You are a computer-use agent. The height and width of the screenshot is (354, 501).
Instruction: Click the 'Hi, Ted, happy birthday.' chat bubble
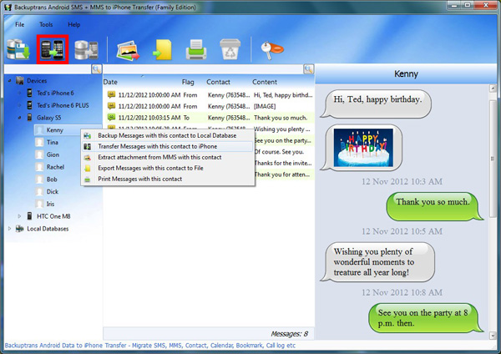[376, 104]
